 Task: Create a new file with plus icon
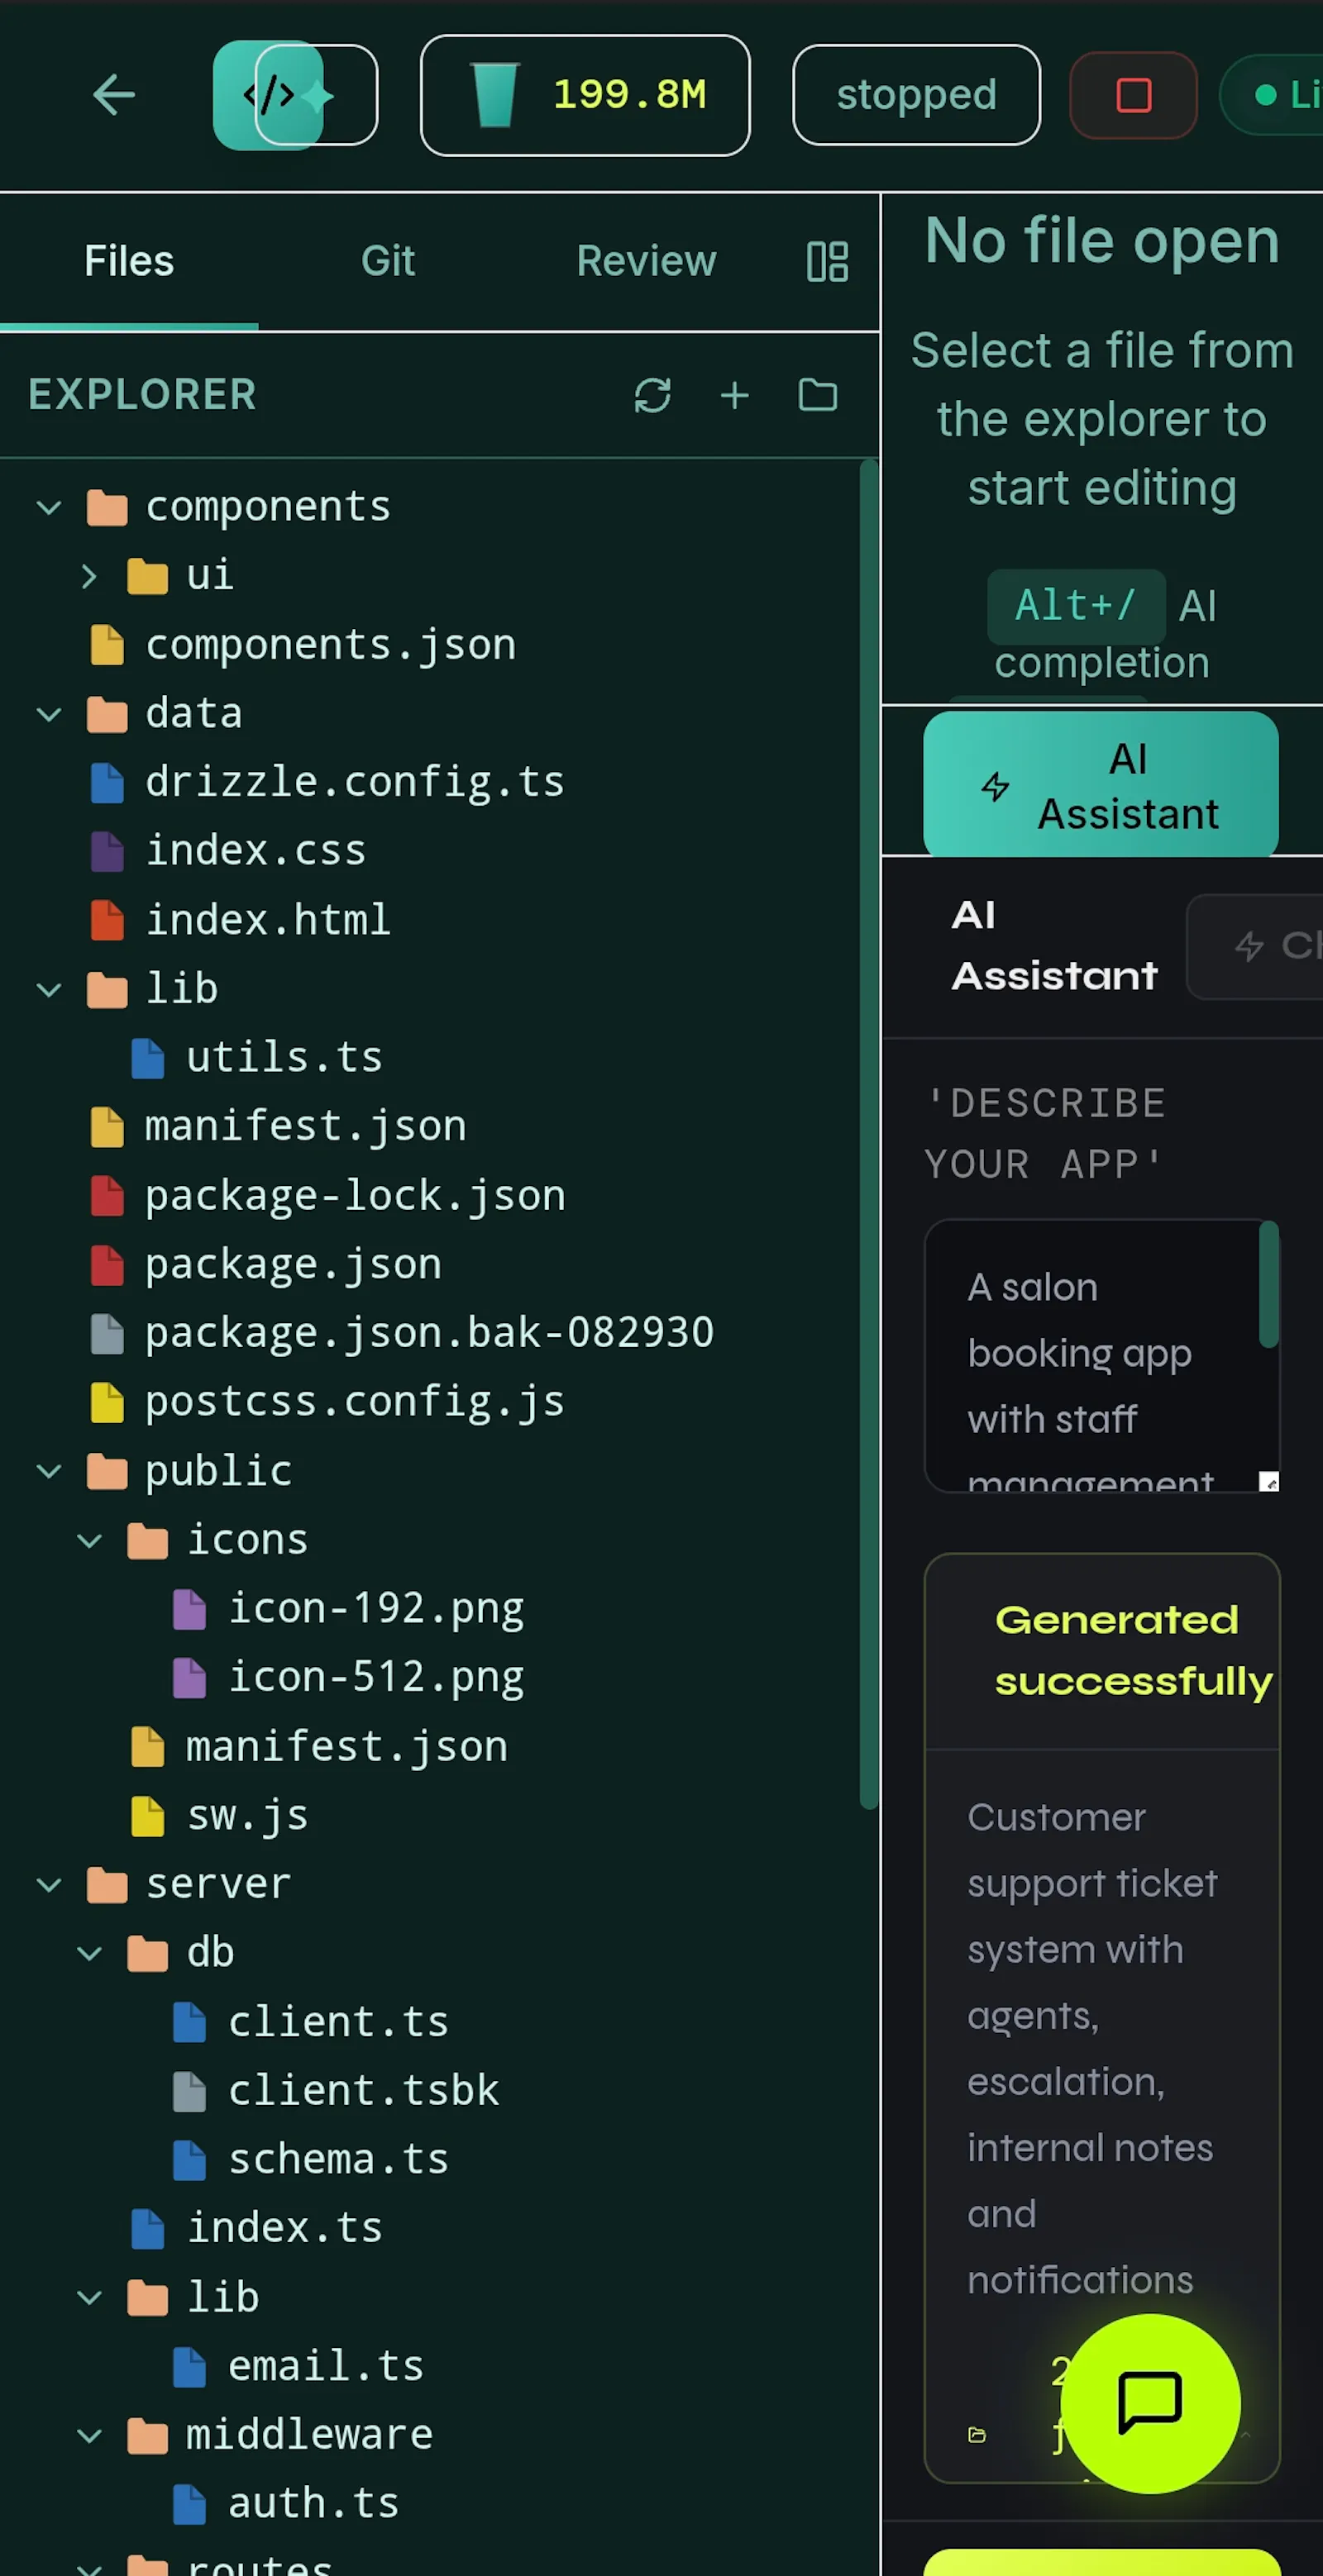(734, 395)
